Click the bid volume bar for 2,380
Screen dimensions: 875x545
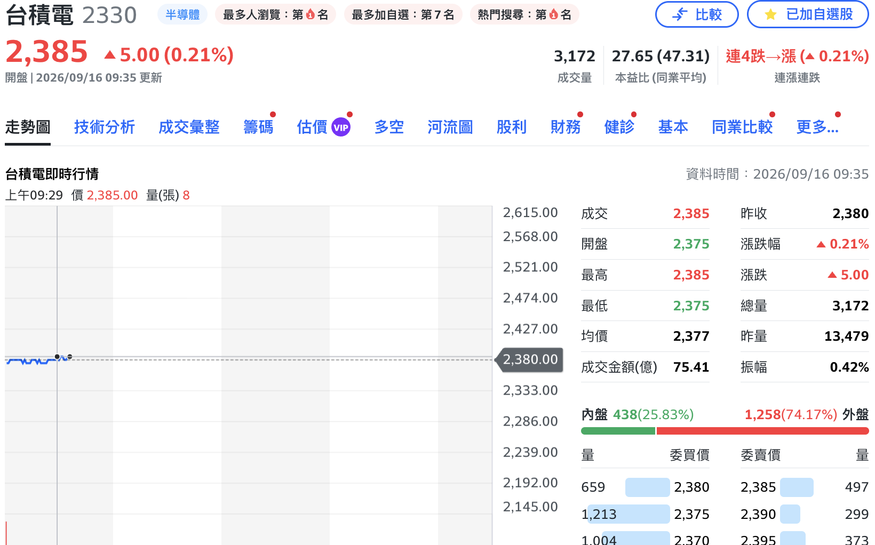pyautogui.click(x=647, y=487)
